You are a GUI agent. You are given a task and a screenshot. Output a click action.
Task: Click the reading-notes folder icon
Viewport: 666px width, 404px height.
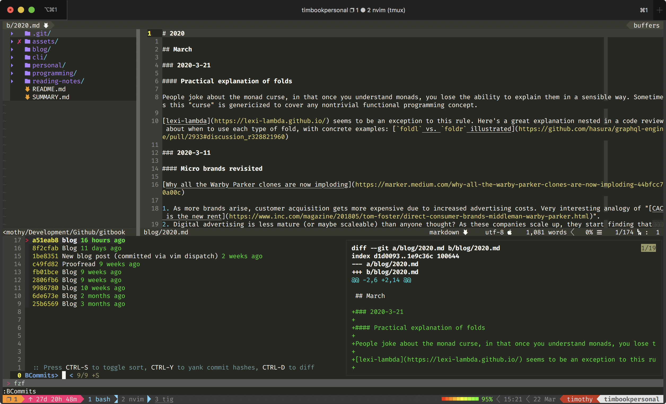[x=27, y=81]
